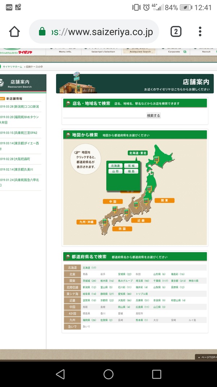
Task: Select 山形 in the map popup
Action: [115, 171]
